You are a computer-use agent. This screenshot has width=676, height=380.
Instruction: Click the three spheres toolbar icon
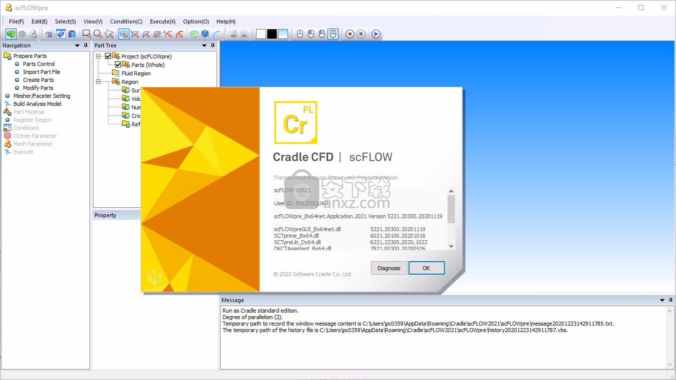pyautogui.click(x=33, y=34)
